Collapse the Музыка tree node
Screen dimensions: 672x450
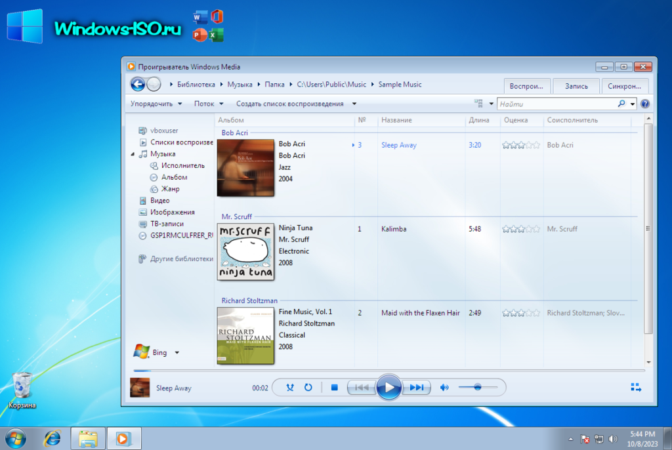point(133,154)
